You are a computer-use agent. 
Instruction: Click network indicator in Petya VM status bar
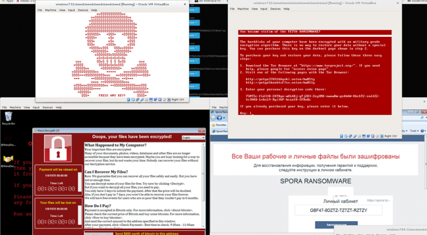pos(351,136)
